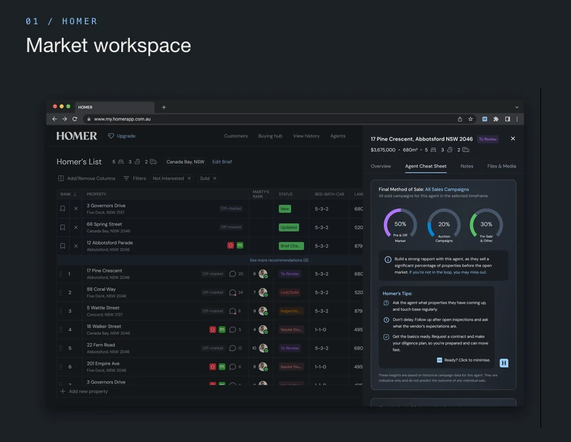Viewport: 571px width, 442px height.
Task: Remove the Sold filter chip
Action: coord(215,178)
